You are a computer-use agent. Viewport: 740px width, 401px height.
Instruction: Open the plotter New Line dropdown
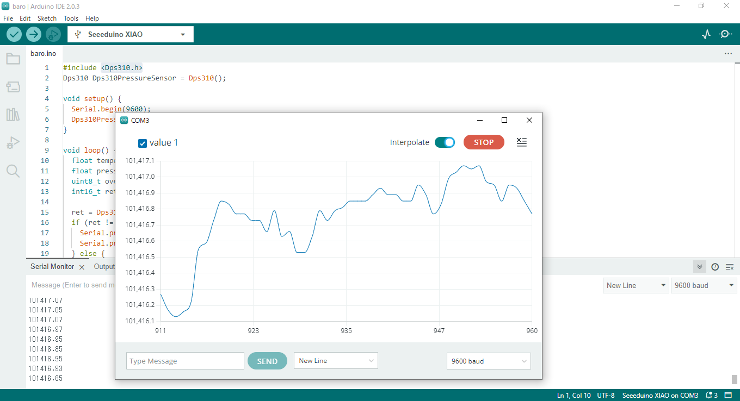pos(336,361)
